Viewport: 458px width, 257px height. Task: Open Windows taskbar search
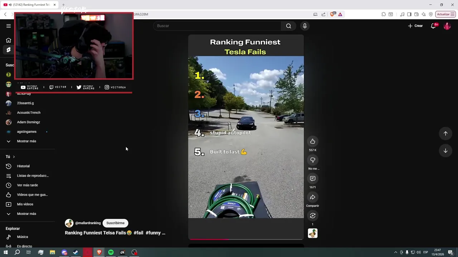pyautogui.click(x=17, y=252)
